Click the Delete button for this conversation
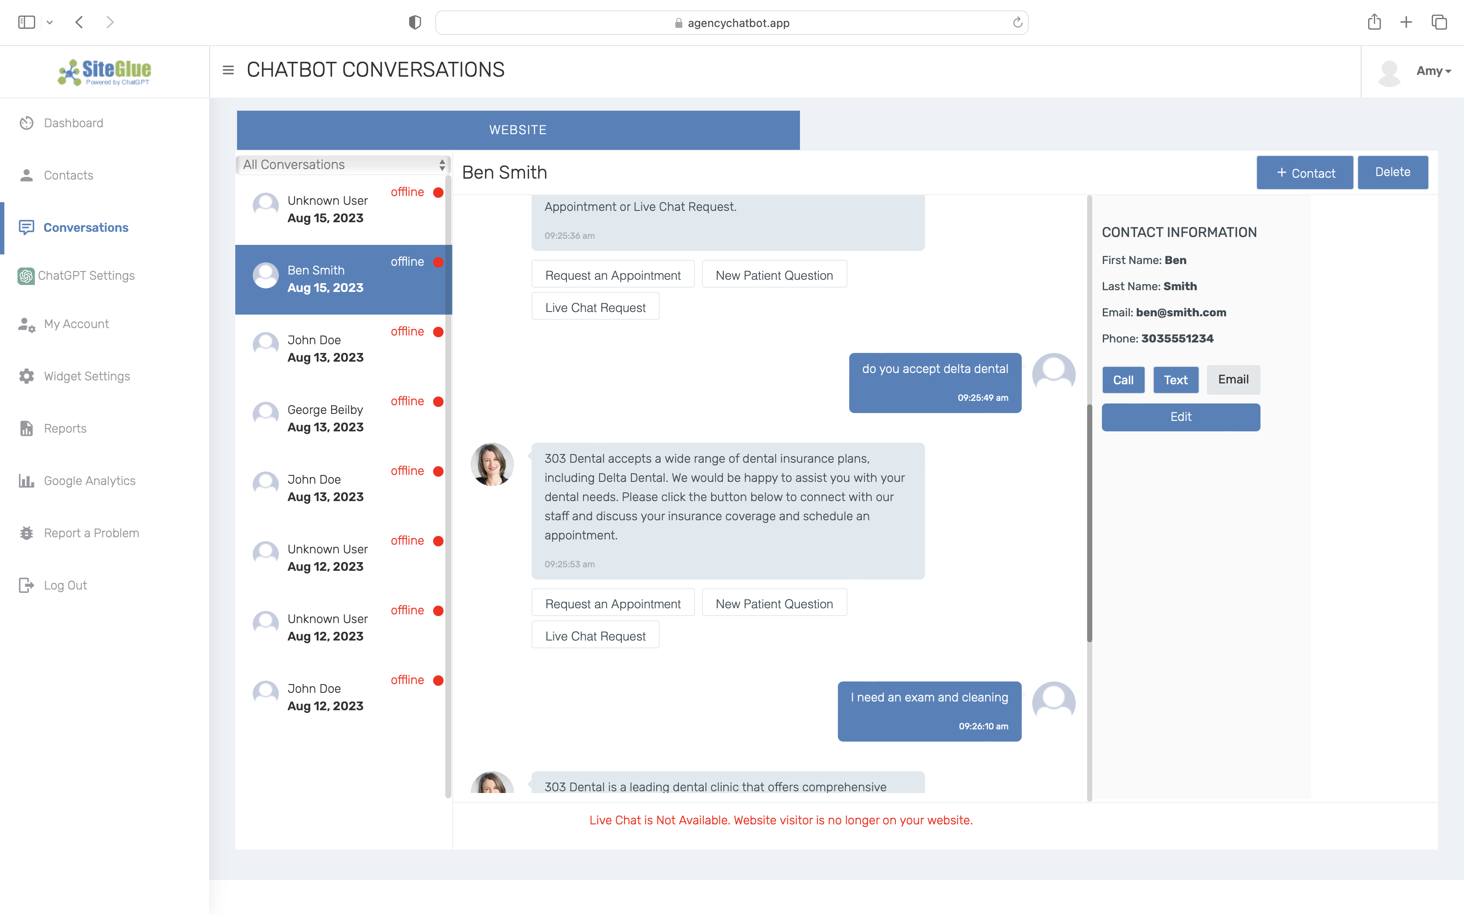 click(1392, 172)
